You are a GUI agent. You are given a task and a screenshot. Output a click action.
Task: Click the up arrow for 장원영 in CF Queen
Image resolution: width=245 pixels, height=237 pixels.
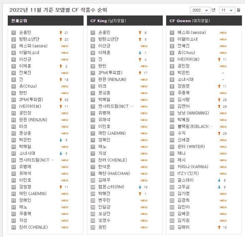click(219, 86)
